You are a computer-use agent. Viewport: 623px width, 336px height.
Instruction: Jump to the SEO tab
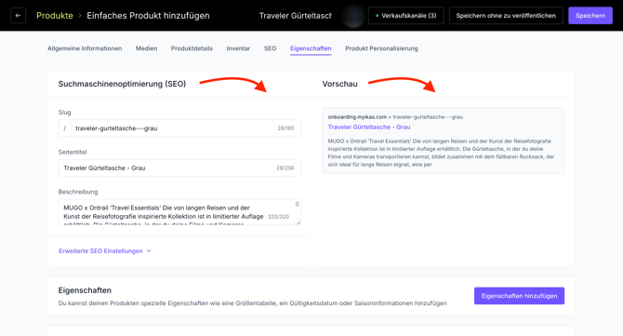point(271,48)
